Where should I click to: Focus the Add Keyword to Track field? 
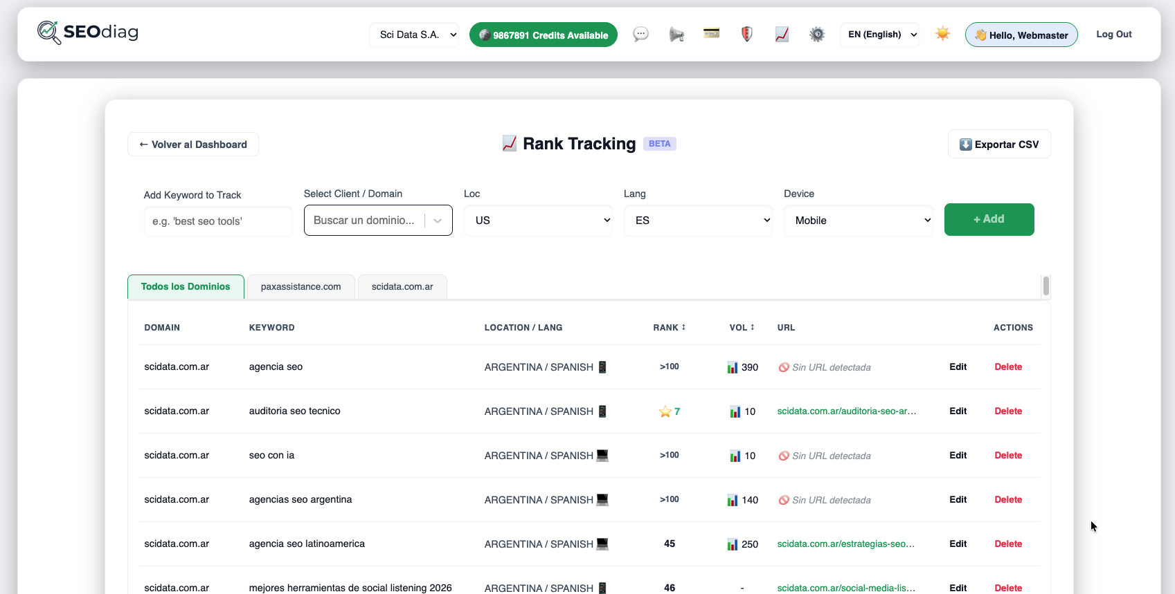218,221
